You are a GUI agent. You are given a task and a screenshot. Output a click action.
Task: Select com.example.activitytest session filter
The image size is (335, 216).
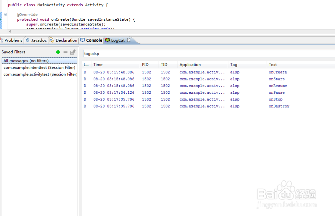pos(39,74)
